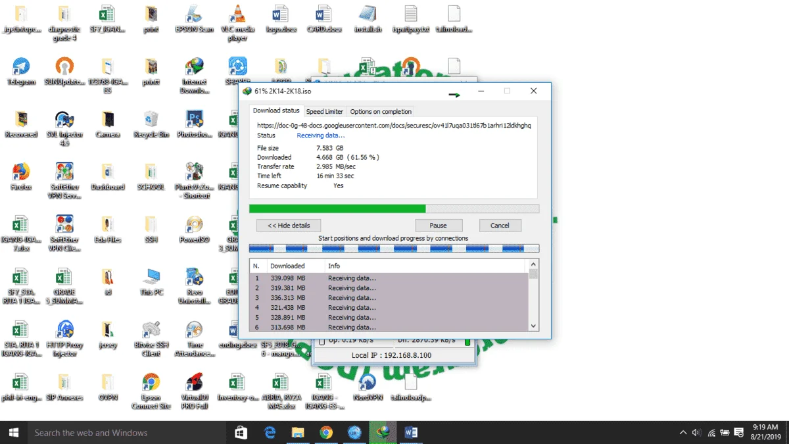
Task: Switch to the Speed Limiter tab
Action: coord(325,111)
